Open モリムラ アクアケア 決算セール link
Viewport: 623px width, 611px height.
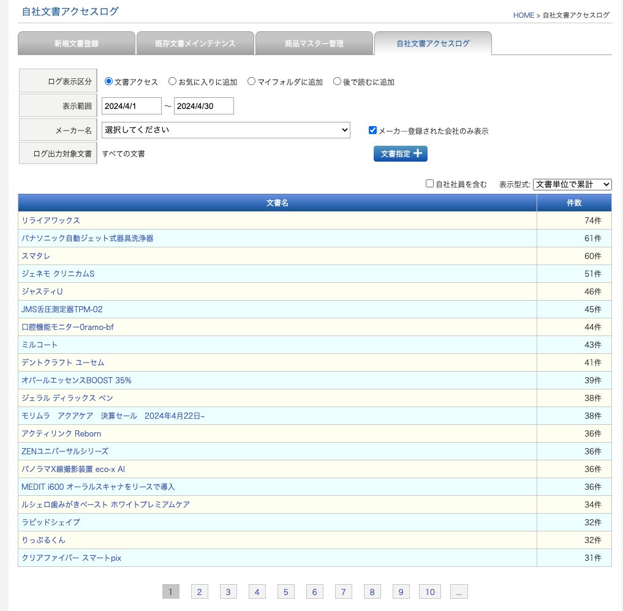point(113,416)
